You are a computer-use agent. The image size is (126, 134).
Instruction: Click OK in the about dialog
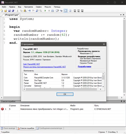65,94
